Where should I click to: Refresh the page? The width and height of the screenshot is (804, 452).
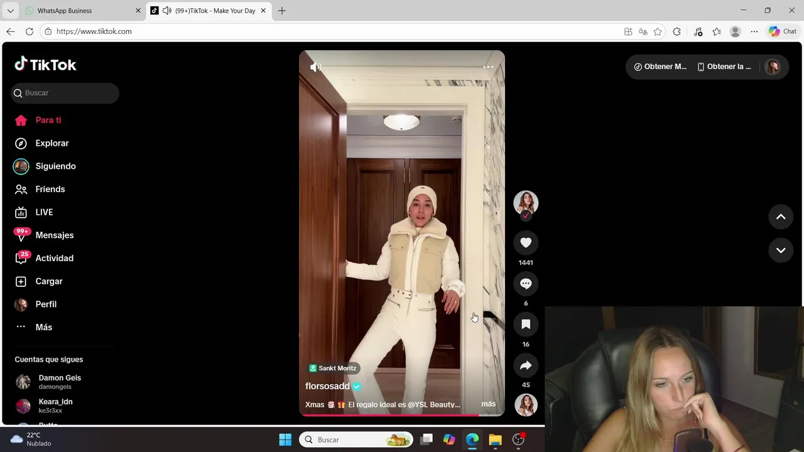coord(29,31)
